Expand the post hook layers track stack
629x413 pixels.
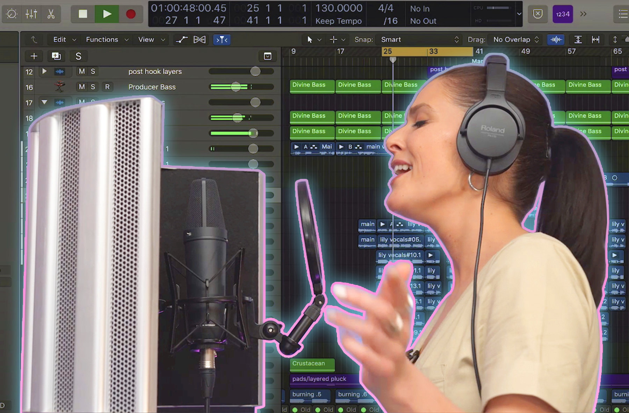tap(44, 71)
